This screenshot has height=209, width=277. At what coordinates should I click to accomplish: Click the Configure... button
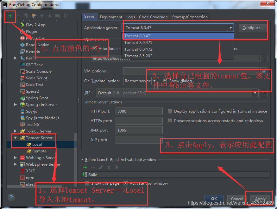(x=253, y=28)
